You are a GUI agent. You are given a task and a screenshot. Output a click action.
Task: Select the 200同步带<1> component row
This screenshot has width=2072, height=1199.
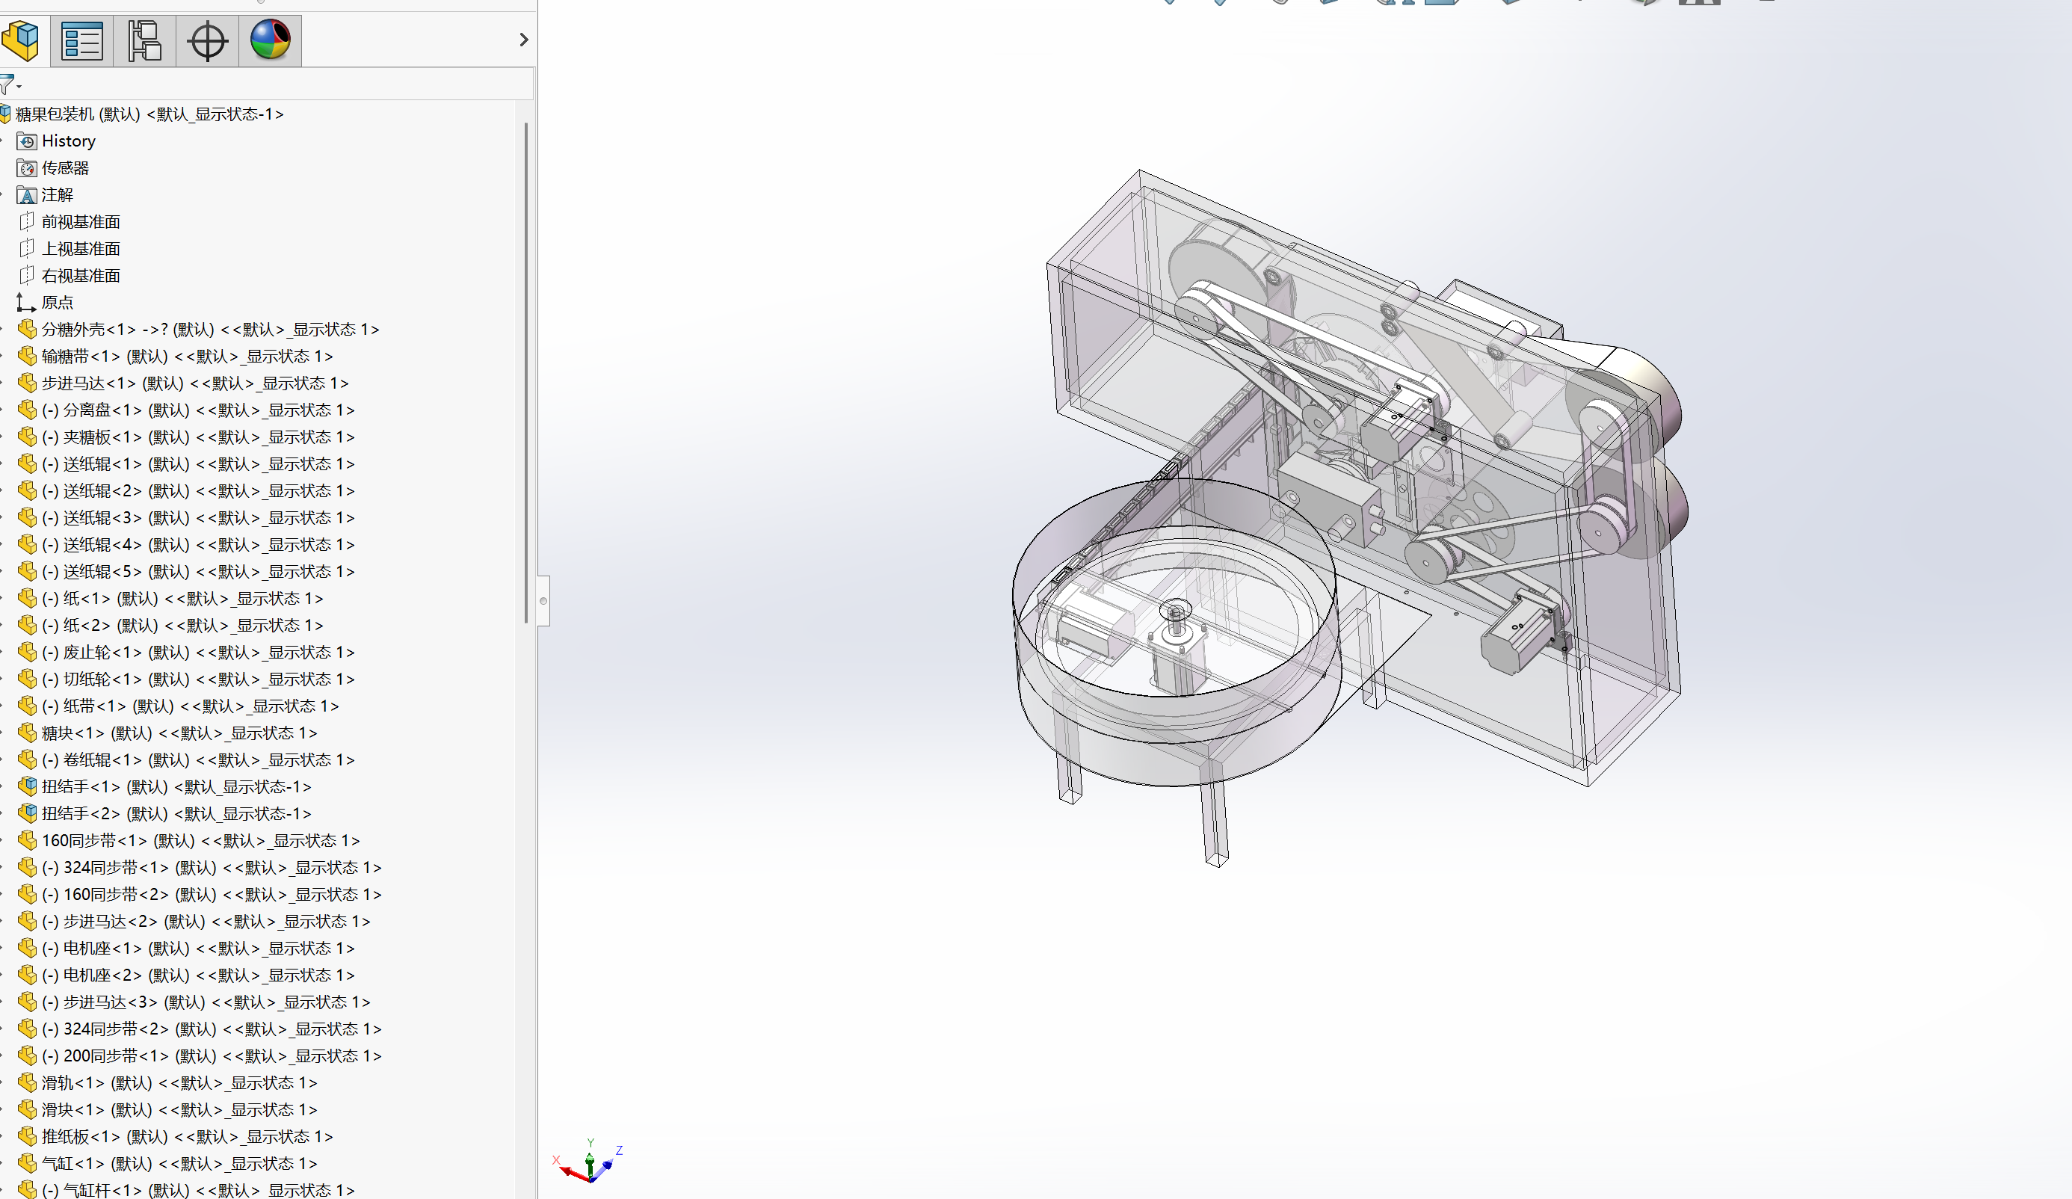click(x=200, y=1056)
